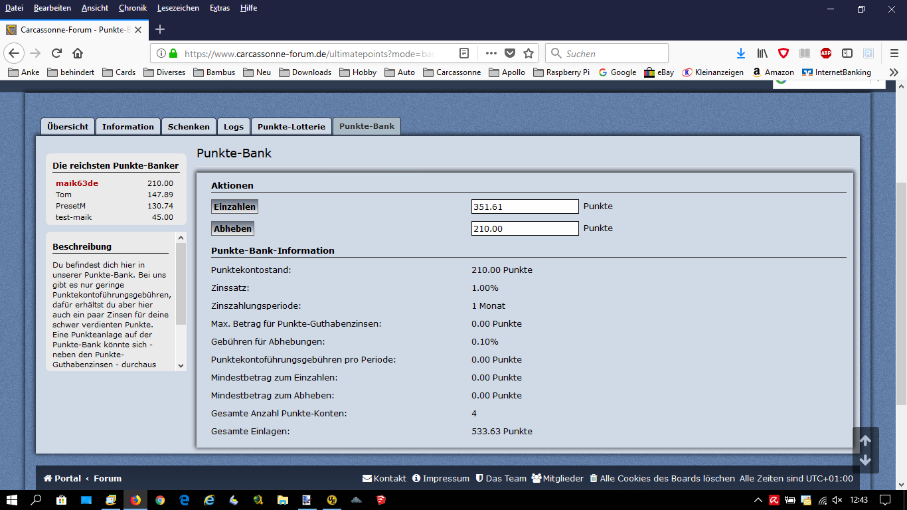Toggle reader view icon in address bar
907x510 pixels.
click(x=465, y=53)
